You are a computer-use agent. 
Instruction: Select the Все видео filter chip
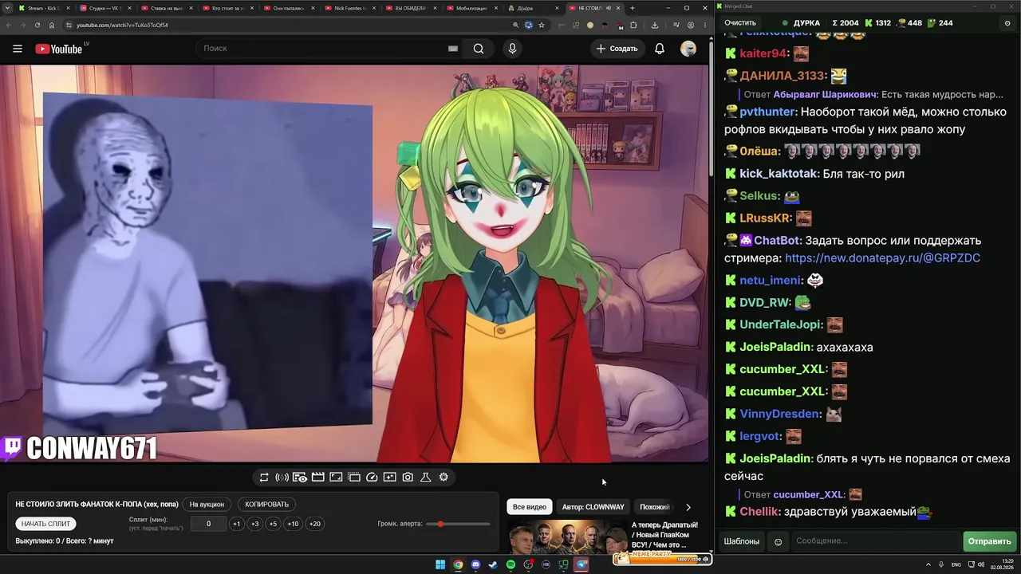pyautogui.click(x=530, y=507)
